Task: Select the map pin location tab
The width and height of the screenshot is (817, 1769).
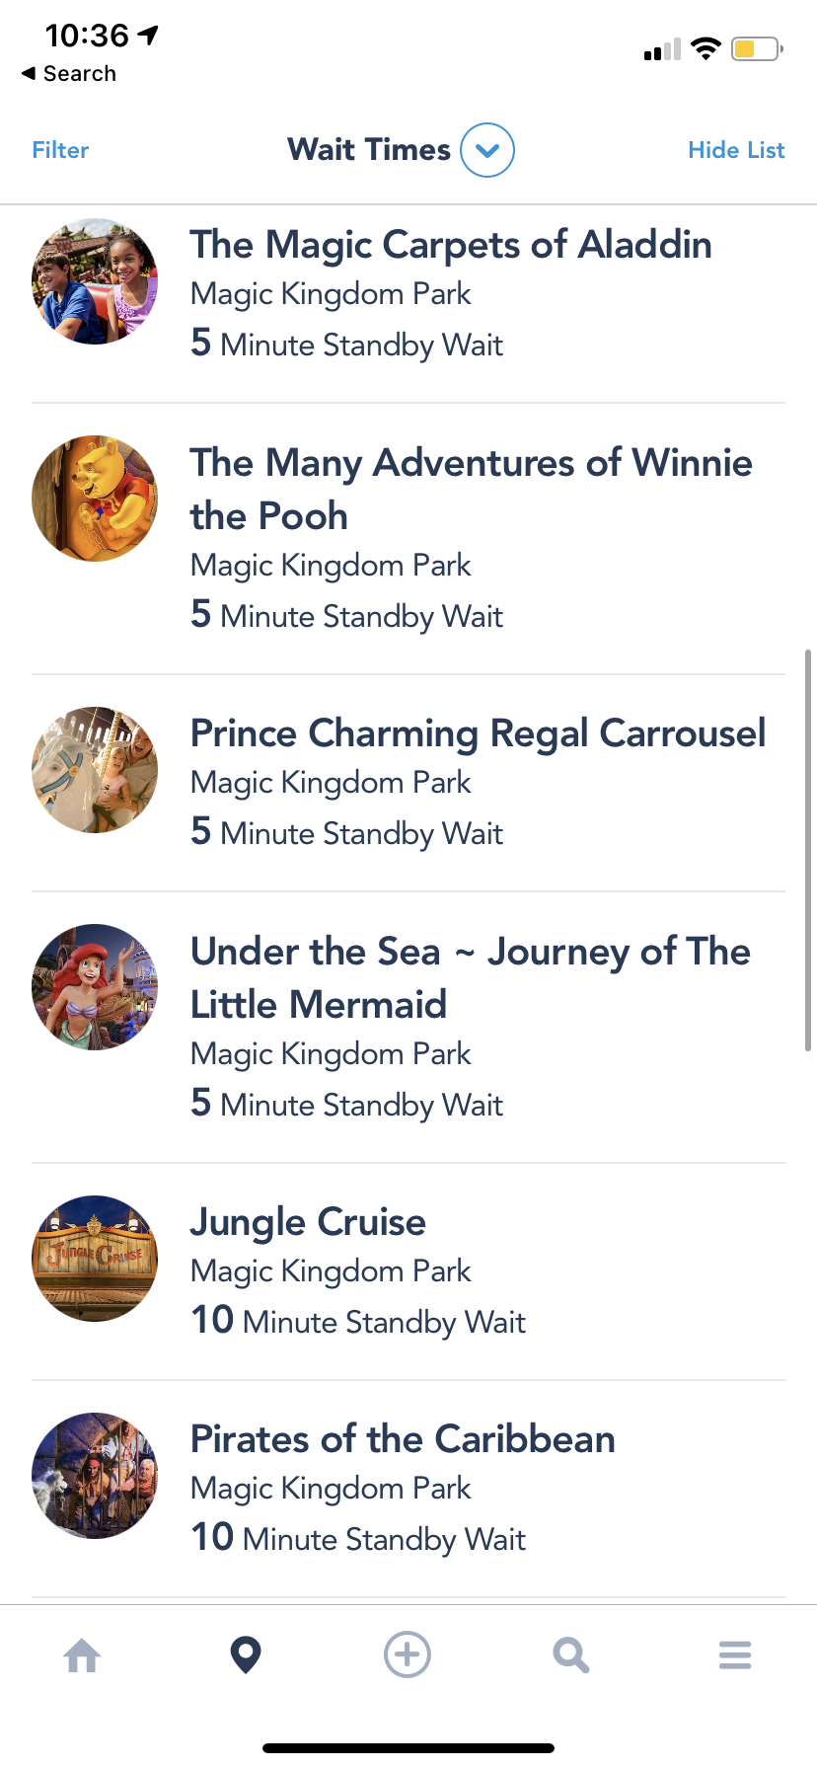Action: coord(246,1655)
